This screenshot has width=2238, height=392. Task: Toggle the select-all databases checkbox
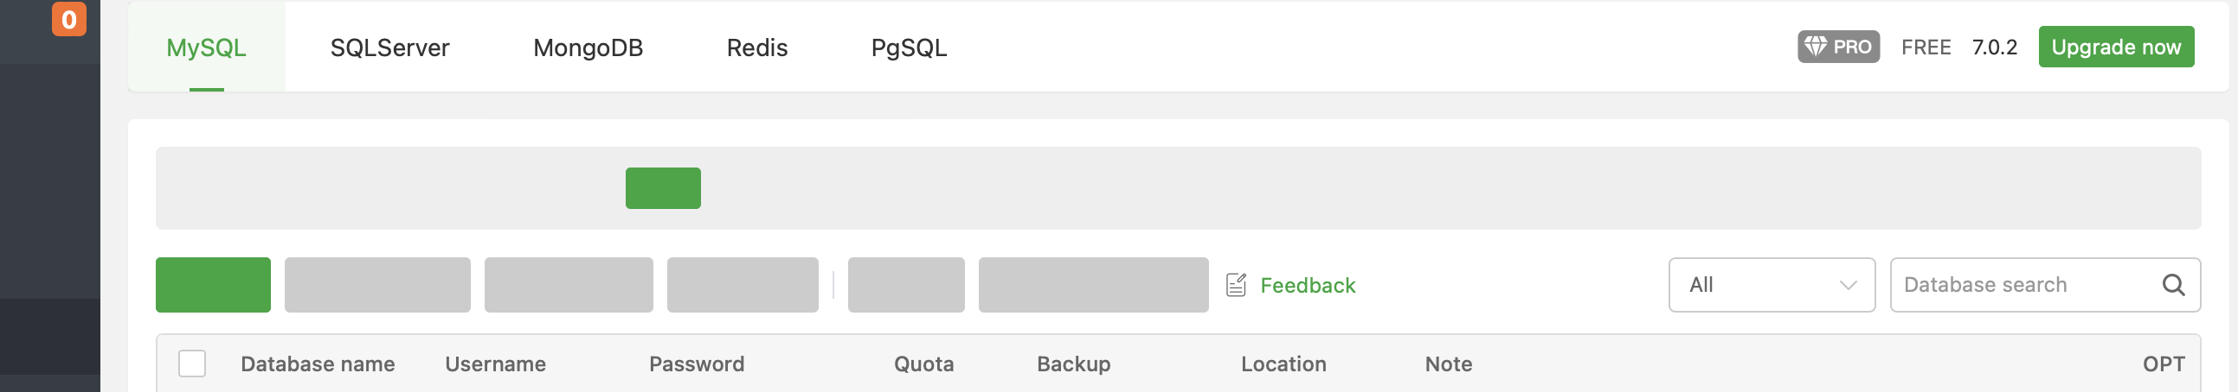click(x=192, y=364)
